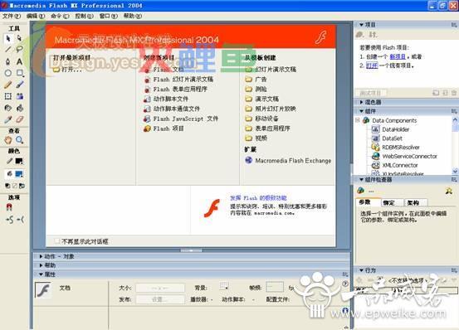Click the Smooth option icon
This screenshot has width=459, height=330.
[10, 220]
